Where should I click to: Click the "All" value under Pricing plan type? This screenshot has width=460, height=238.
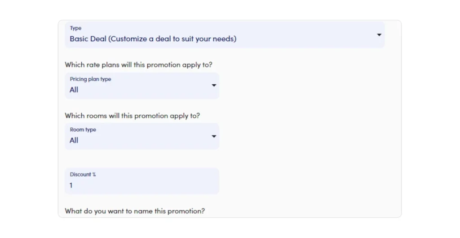coord(74,90)
